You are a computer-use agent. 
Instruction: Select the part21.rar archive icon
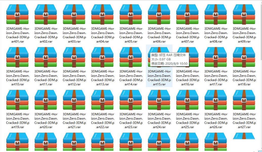[74, 100]
